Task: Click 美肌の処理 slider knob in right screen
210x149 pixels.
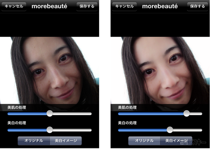Action: click(187, 114)
